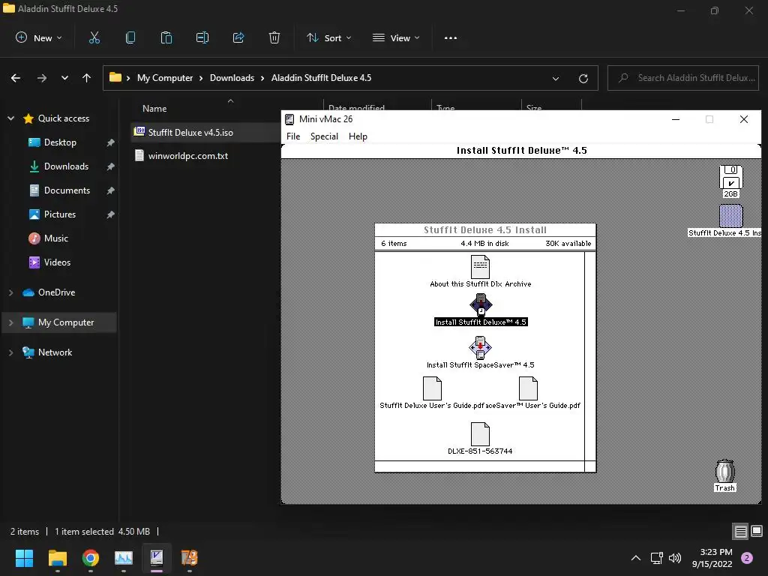Expand the address bar history dropdown

(x=556, y=78)
